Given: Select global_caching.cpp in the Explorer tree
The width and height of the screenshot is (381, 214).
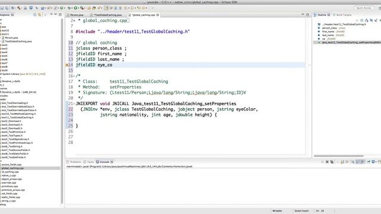Looking at the screenshot, I should (x=13, y=168).
